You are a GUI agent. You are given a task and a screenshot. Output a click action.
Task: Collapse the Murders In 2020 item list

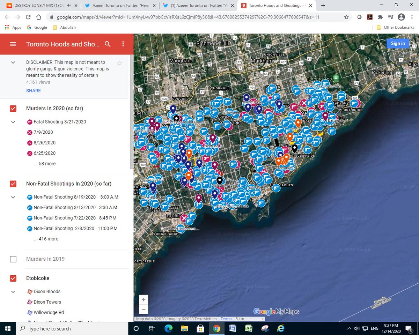(x=13, y=122)
